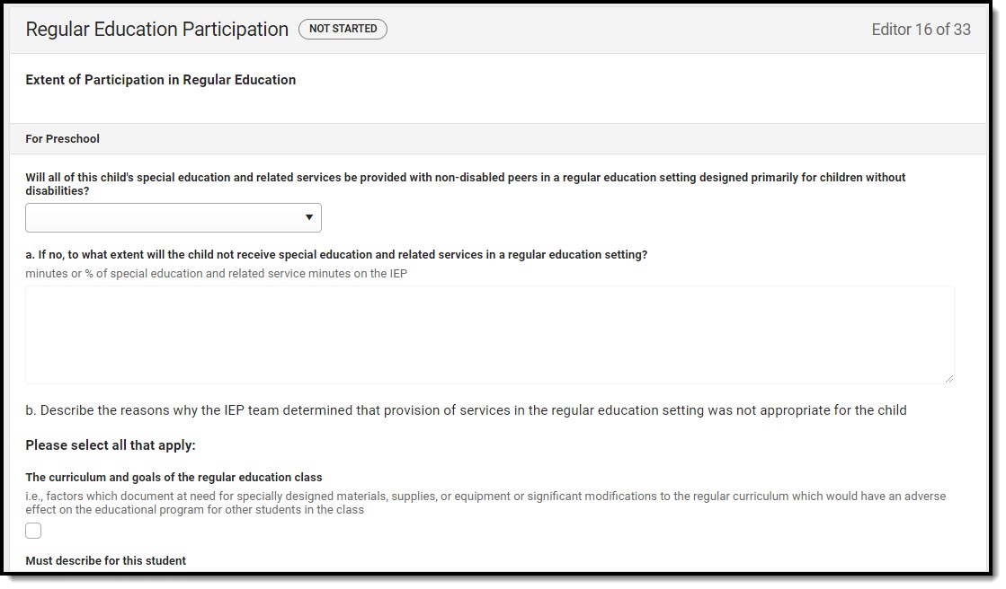Collapse the For Preschool section header
Screen dimensions: 1006x589
498,139
